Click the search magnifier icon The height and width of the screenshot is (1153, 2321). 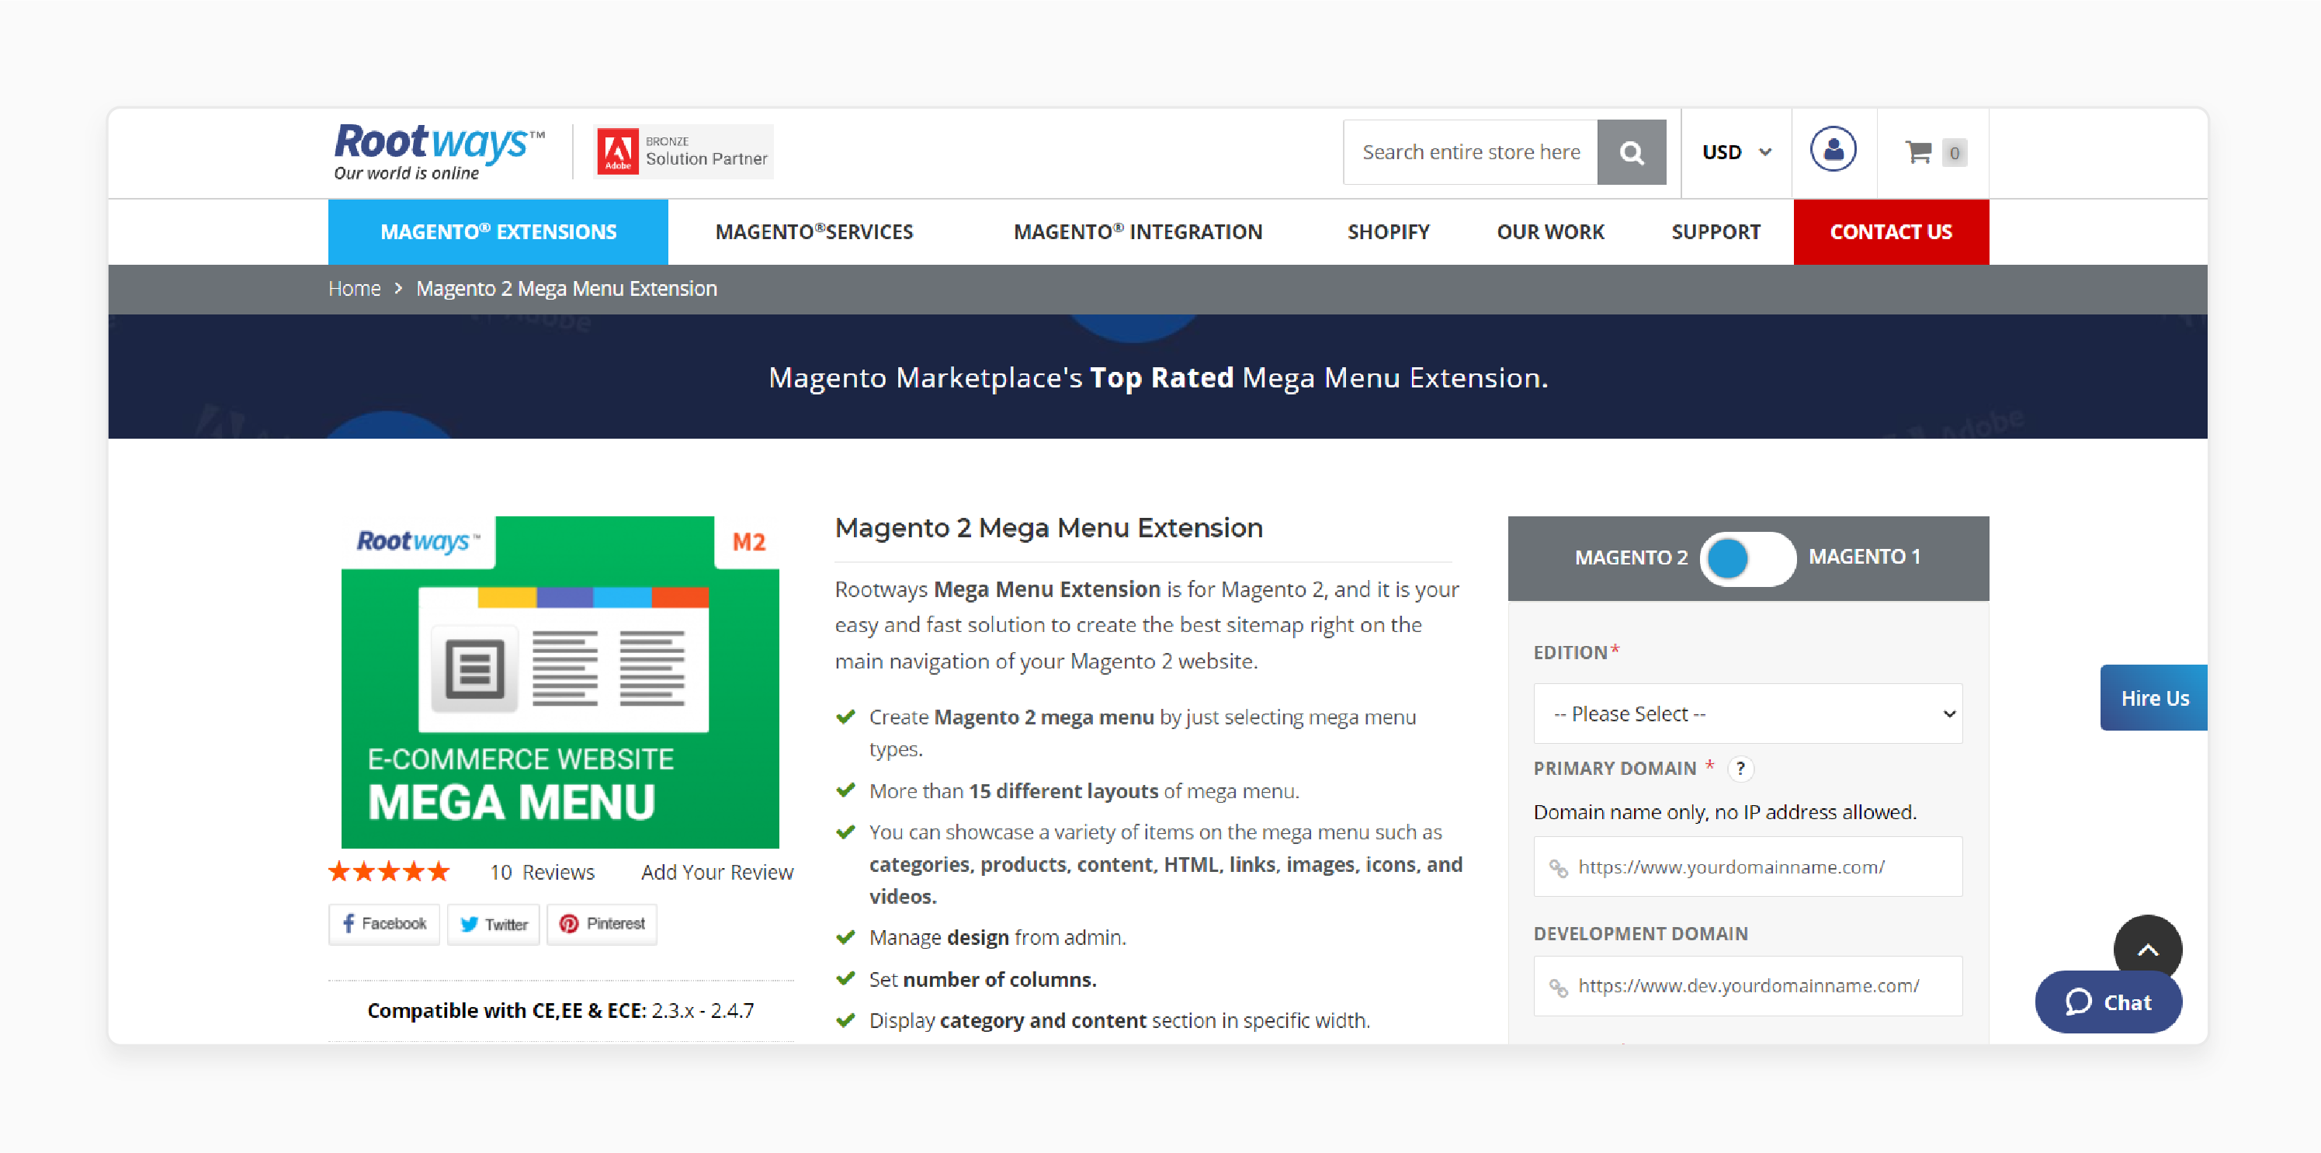(1629, 150)
